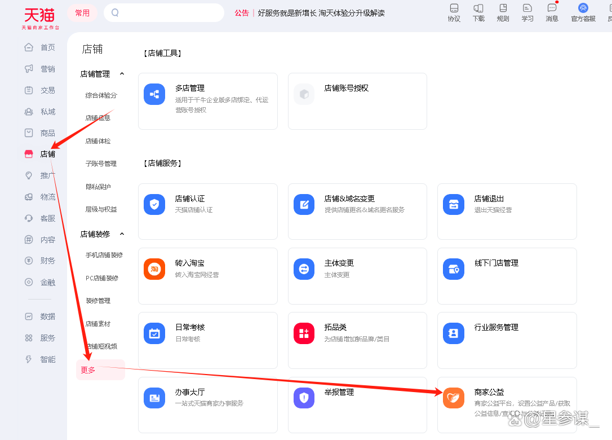Open the 主体变更 card title

tap(339, 263)
